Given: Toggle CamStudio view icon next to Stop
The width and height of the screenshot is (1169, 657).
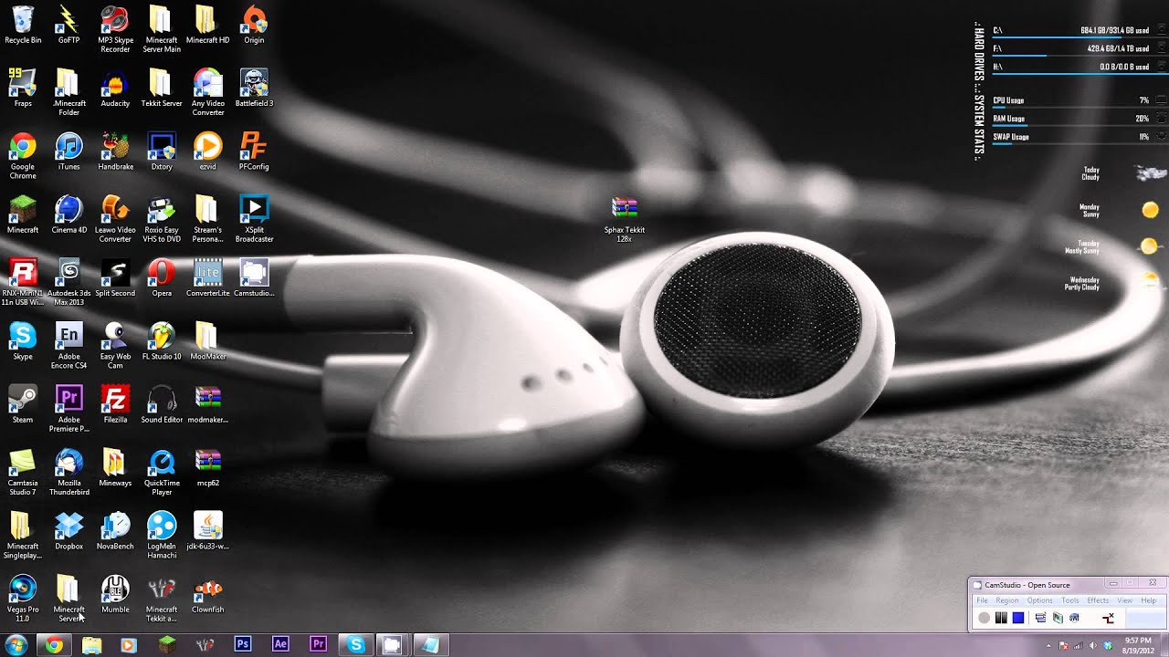Looking at the screenshot, I should pyautogui.click(x=1040, y=618).
